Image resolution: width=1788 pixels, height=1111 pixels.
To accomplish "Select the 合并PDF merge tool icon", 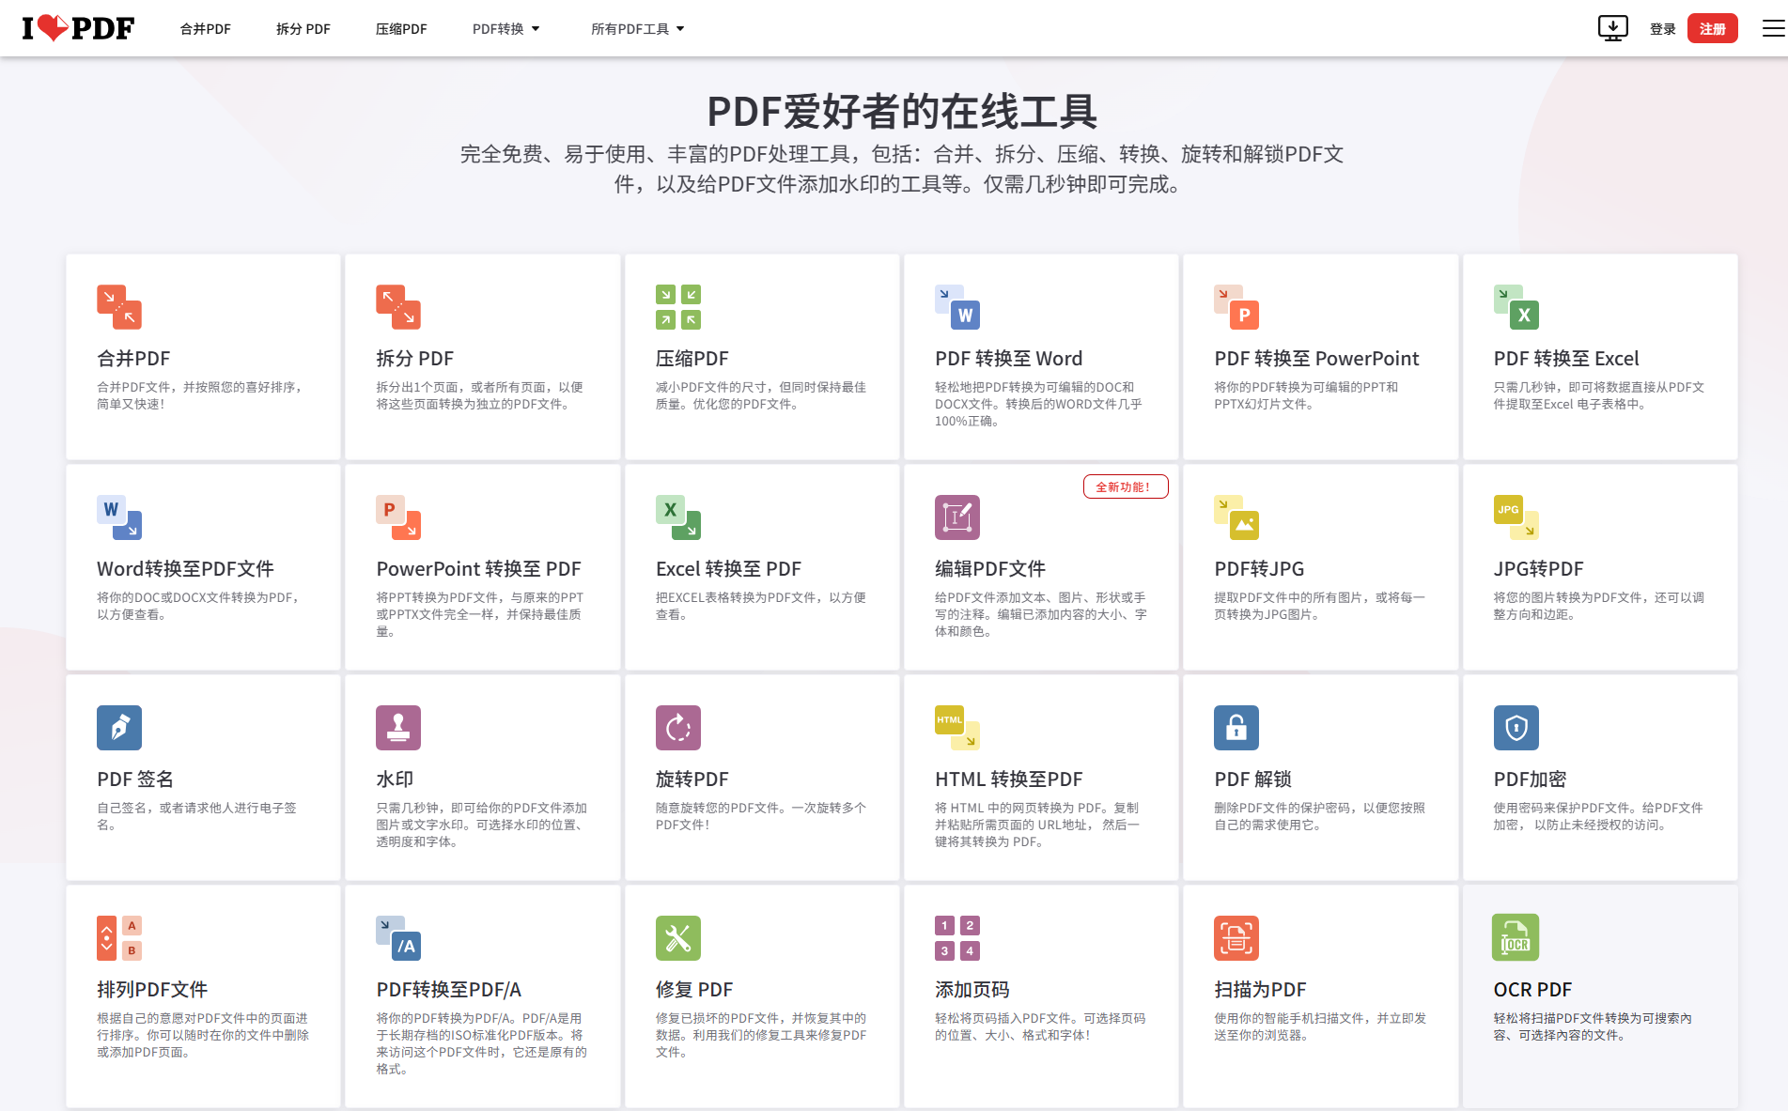I will click(118, 307).
